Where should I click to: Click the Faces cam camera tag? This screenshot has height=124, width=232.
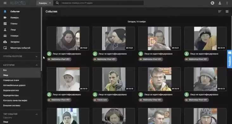[x=101, y=100]
